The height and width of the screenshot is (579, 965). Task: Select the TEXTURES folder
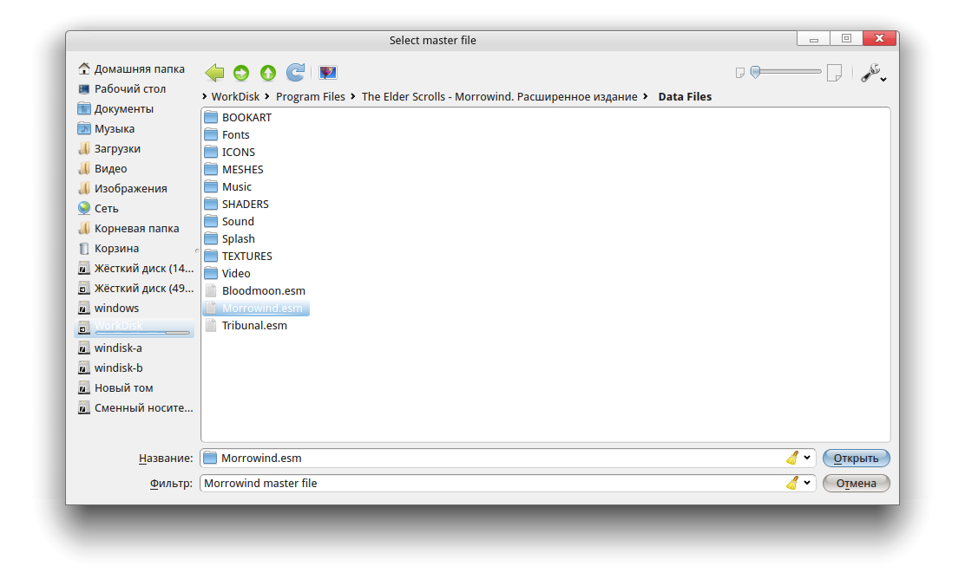click(239, 256)
